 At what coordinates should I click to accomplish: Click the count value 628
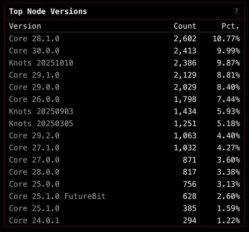pos(190,196)
